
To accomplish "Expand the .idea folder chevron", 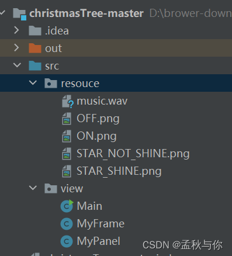I will [x=16, y=30].
